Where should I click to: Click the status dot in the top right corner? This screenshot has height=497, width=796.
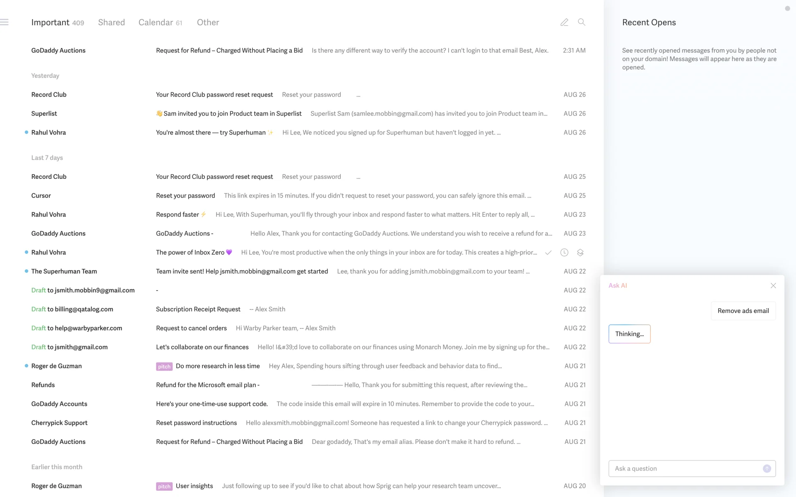pos(787,9)
